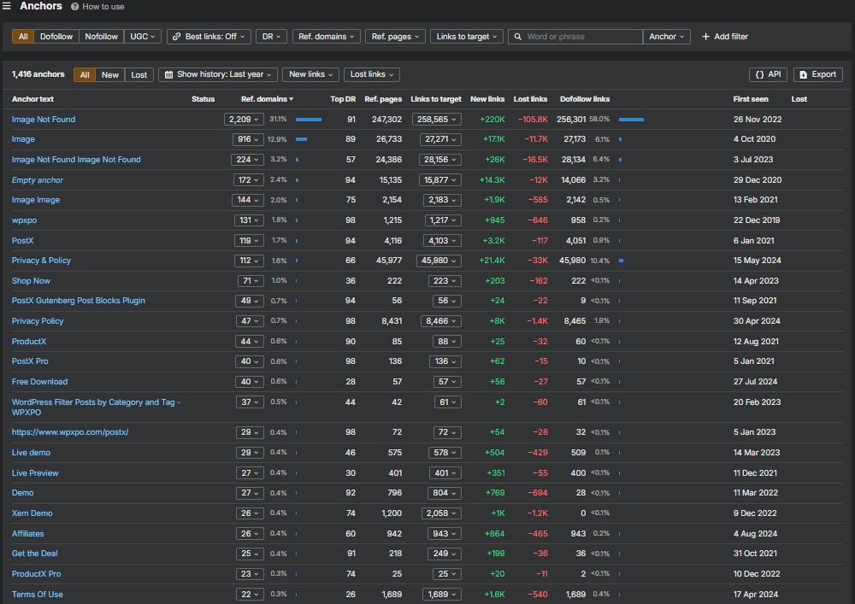The image size is (855, 604).
Task: Click the search magnifier icon
Action: pyautogui.click(x=518, y=37)
